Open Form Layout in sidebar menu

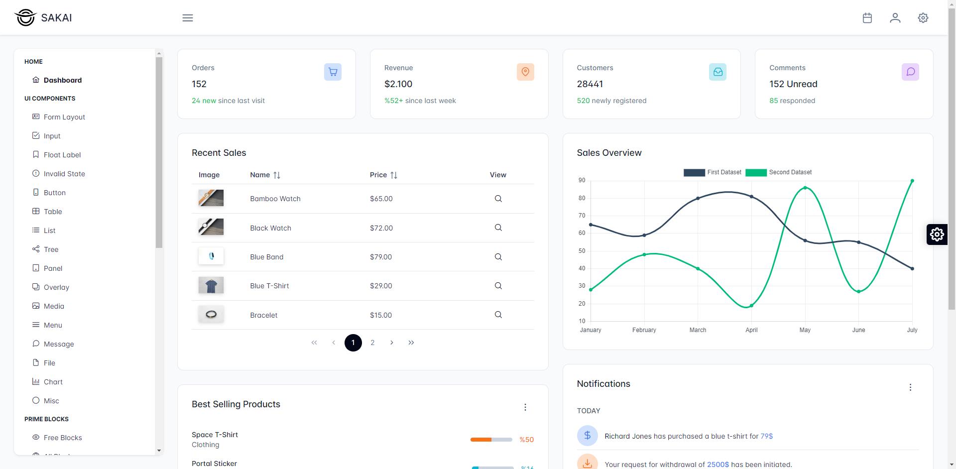[64, 117]
